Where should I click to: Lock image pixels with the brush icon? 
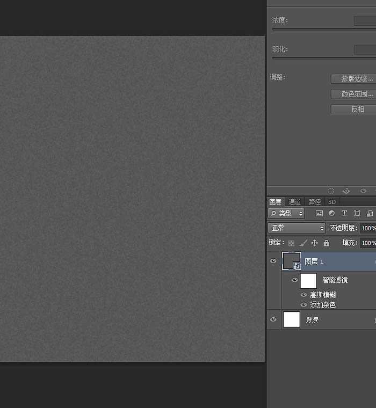[303, 243]
